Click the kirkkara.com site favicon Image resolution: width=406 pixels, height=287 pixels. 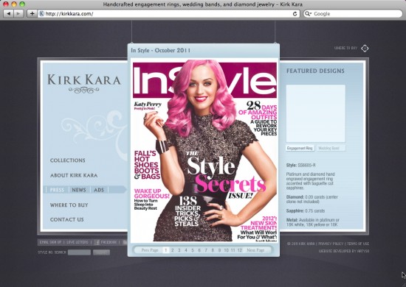[41, 14]
